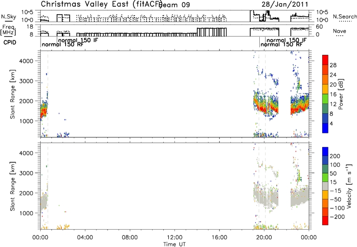This screenshot has height=247, width=357.
Task: Click the 14:00–16:30 high frequency block
Action: 212,32
